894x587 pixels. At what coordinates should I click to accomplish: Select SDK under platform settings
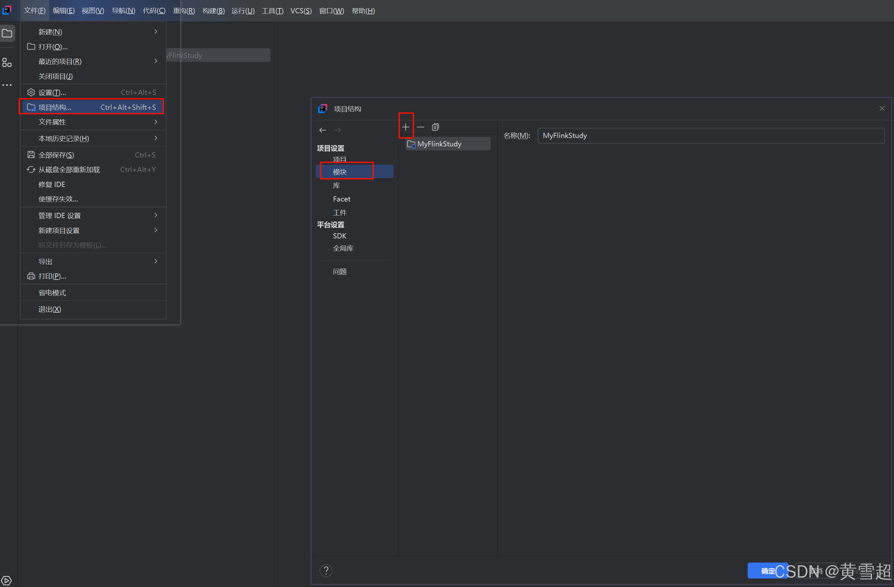point(339,236)
